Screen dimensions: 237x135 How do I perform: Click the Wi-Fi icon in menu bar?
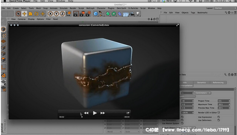191,1
